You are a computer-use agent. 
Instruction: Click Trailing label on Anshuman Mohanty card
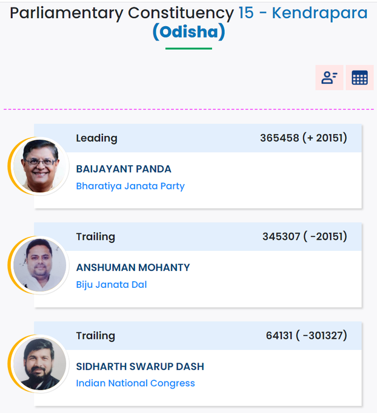[x=95, y=237]
